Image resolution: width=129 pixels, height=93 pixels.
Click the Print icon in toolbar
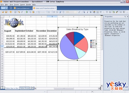pos(15,12)
